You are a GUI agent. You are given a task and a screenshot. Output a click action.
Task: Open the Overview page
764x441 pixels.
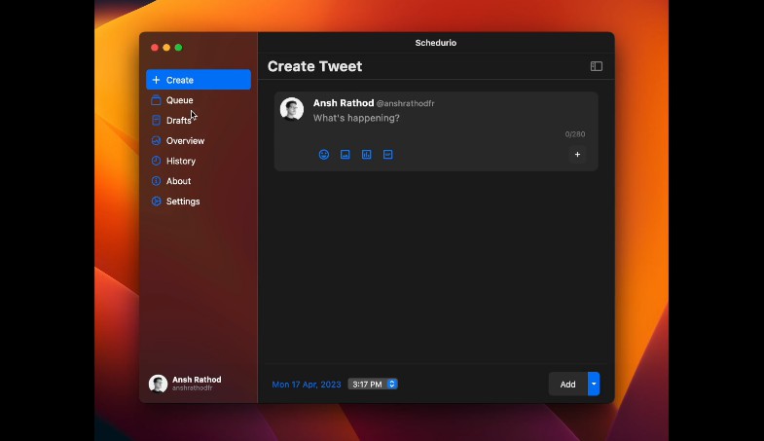pyautogui.click(x=199, y=140)
